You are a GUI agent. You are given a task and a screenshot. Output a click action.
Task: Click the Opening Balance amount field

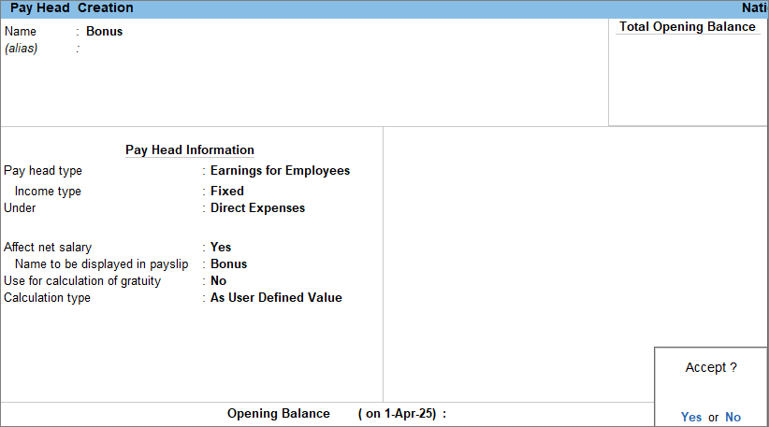point(543,414)
